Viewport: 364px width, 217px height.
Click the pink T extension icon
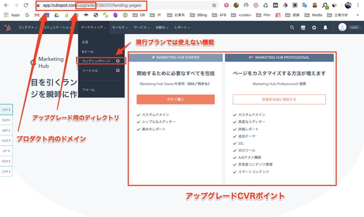pos(226,5)
